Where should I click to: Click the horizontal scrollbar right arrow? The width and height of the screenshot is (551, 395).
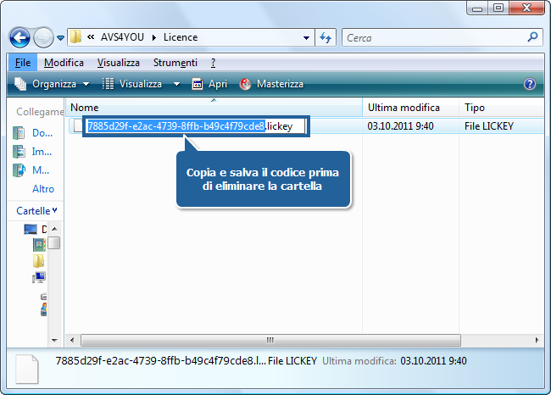tap(537, 340)
